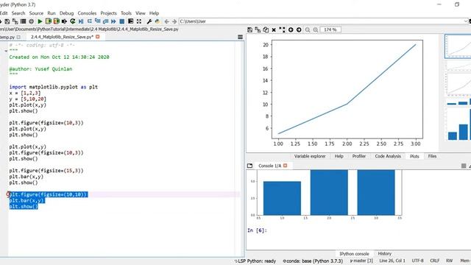
Task: Click the debug Continue execution icon
Action: (113, 21)
